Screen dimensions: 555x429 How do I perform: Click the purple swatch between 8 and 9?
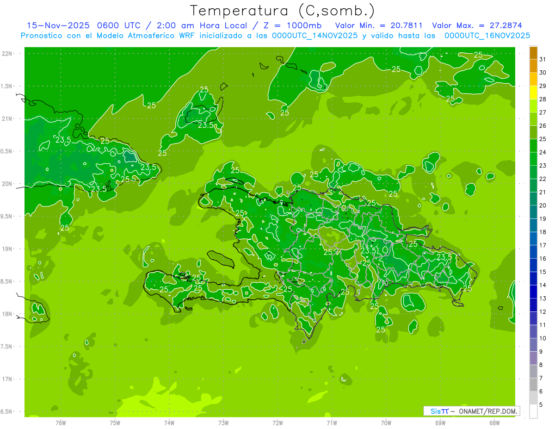(x=533, y=358)
